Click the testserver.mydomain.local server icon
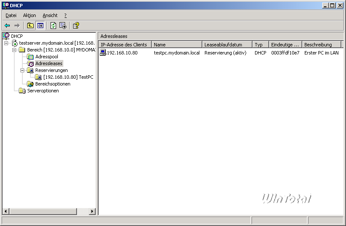 14,43
